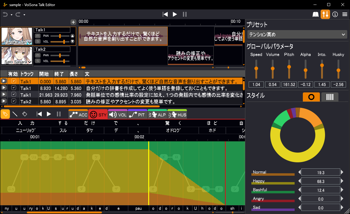
Task: Select the eraser diamond tool
Action: click(x=25, y=114)
